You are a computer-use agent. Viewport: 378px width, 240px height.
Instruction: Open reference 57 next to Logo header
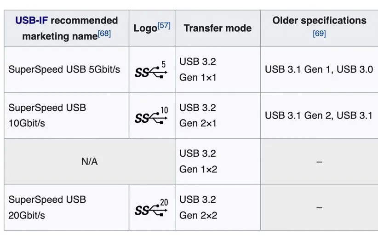[164, 25]
